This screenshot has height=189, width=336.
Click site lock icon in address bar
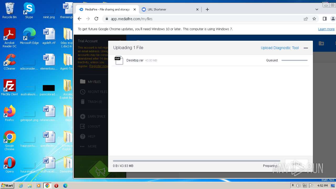pos(107,19)
